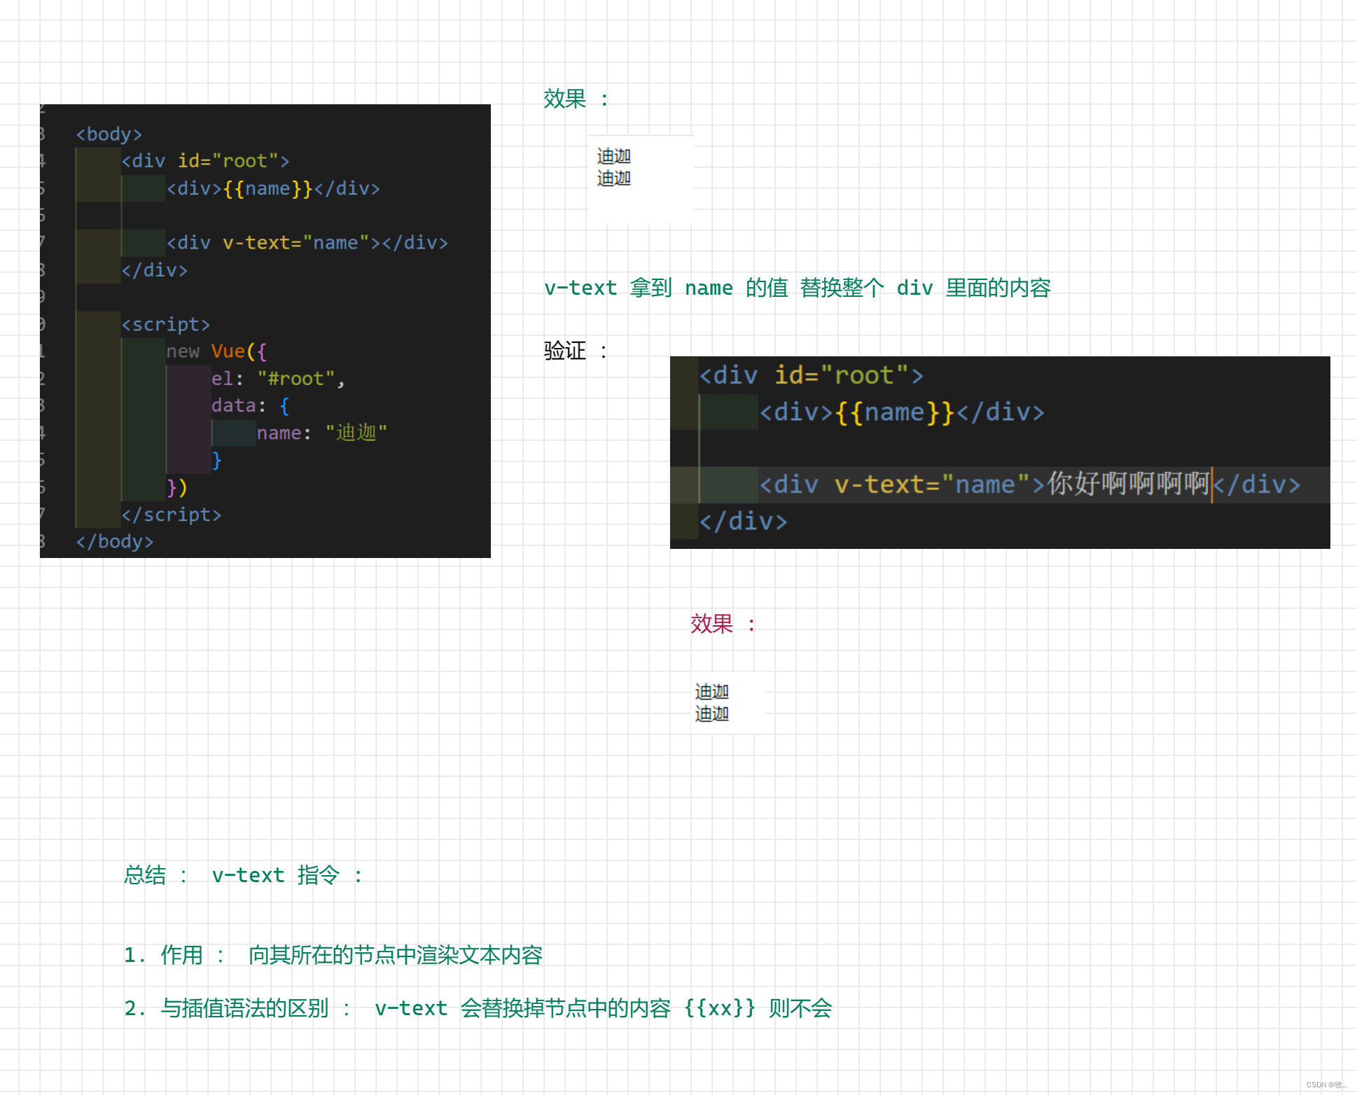The height and width of the screenshot is (1095, 1357).
Task: Click the opening script tag line
Action: (165, 325)
